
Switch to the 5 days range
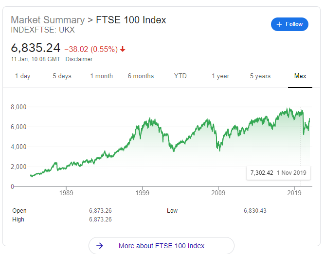coord(62,76)
